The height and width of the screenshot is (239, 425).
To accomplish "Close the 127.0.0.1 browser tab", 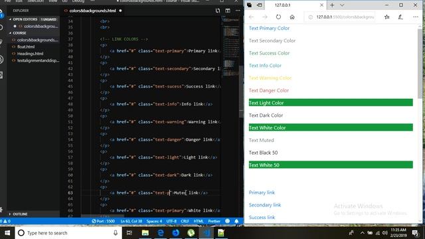I will tap(321, 5).
